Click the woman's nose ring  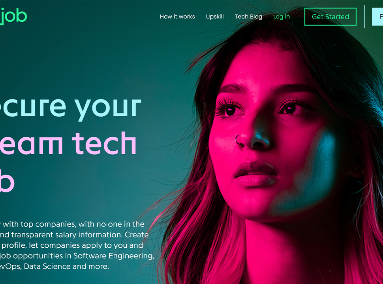(x=238, y=141)
